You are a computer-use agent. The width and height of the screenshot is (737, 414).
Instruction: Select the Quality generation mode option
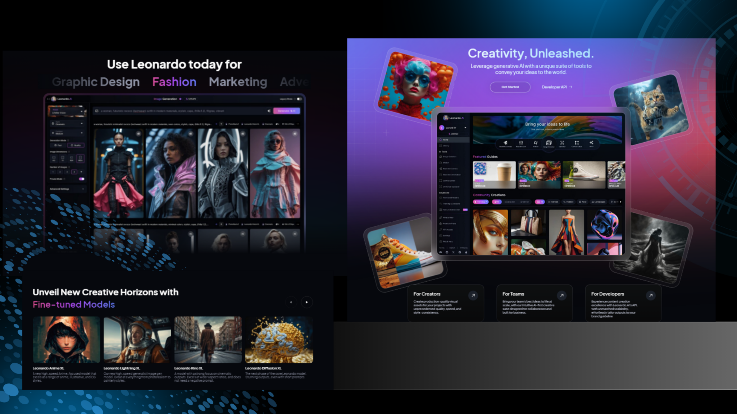coord(76,145)
